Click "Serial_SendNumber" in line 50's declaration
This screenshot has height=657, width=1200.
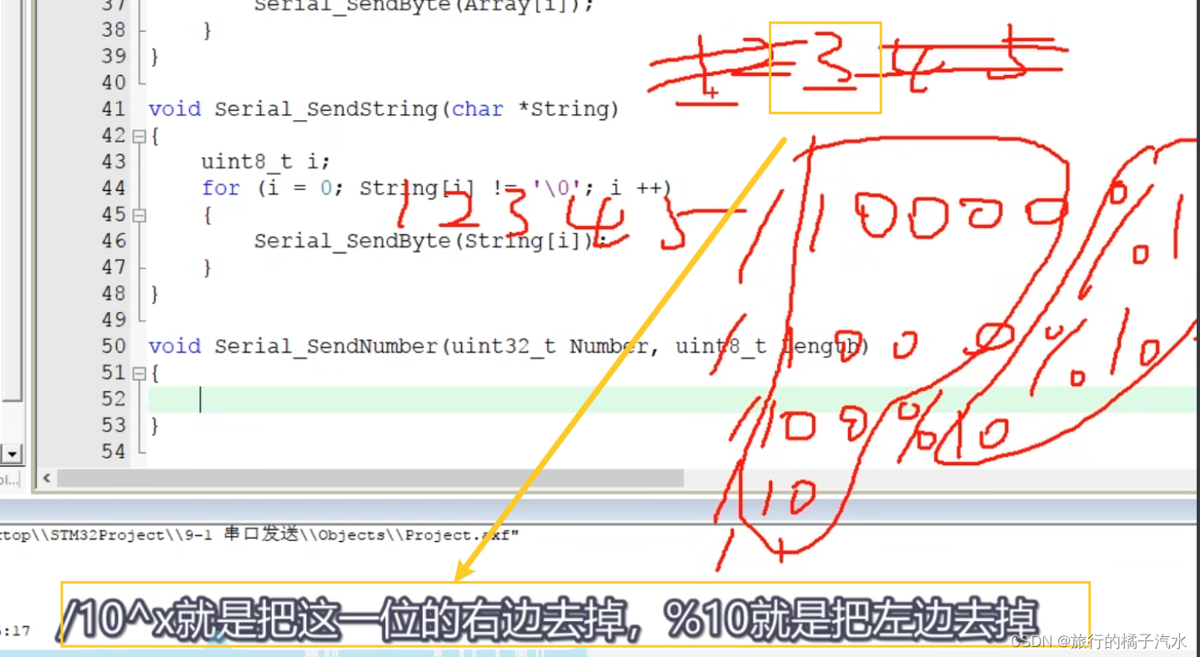tap(326, 346)
